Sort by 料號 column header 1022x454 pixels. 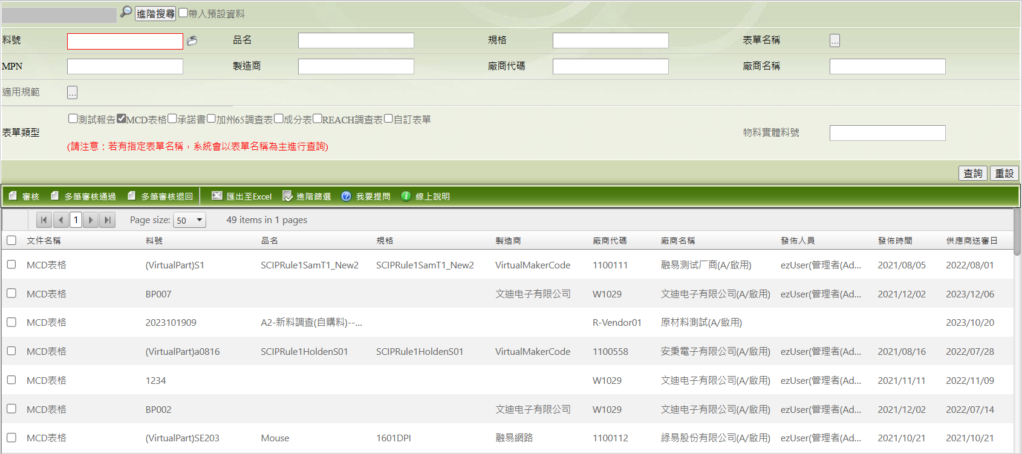154,241
